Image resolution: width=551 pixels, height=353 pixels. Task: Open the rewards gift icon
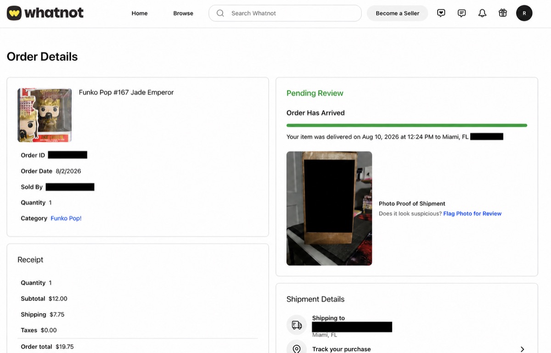[x=503, y=13]
